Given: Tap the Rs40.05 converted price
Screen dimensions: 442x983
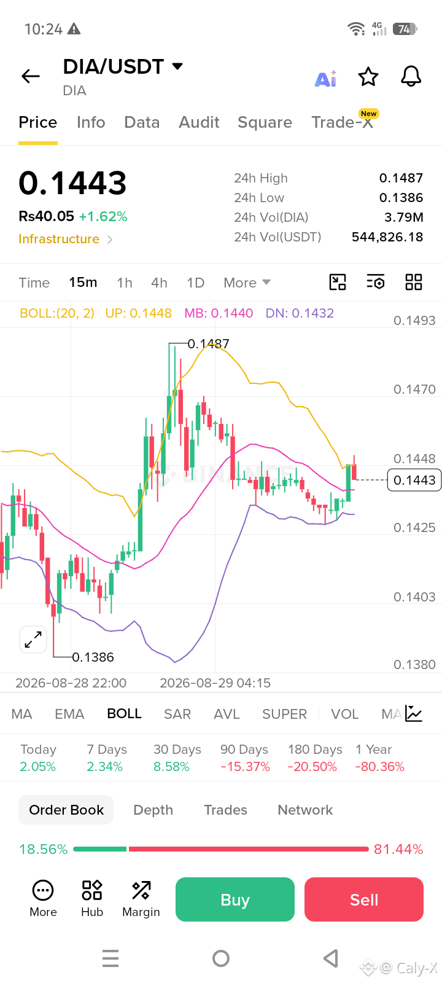Looking at the screenshot, I should point(46,216).
